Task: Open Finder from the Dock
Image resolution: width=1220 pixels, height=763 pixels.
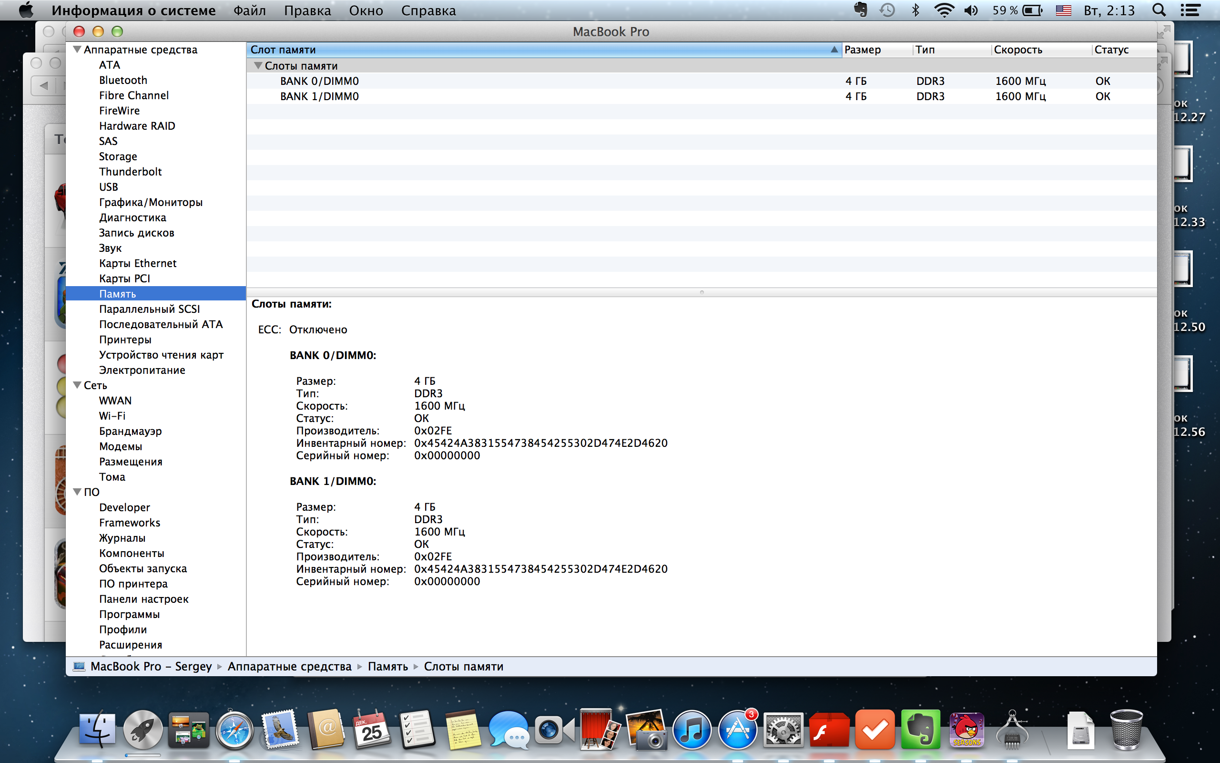Action: pos(97,730)
